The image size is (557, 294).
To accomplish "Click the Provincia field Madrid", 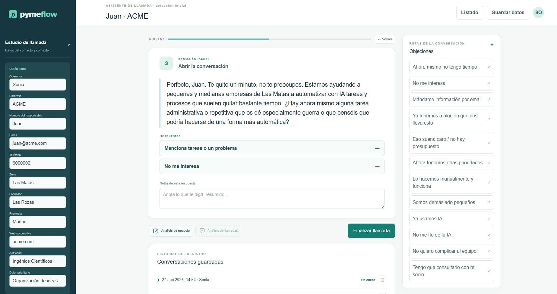I will point(37,222).
